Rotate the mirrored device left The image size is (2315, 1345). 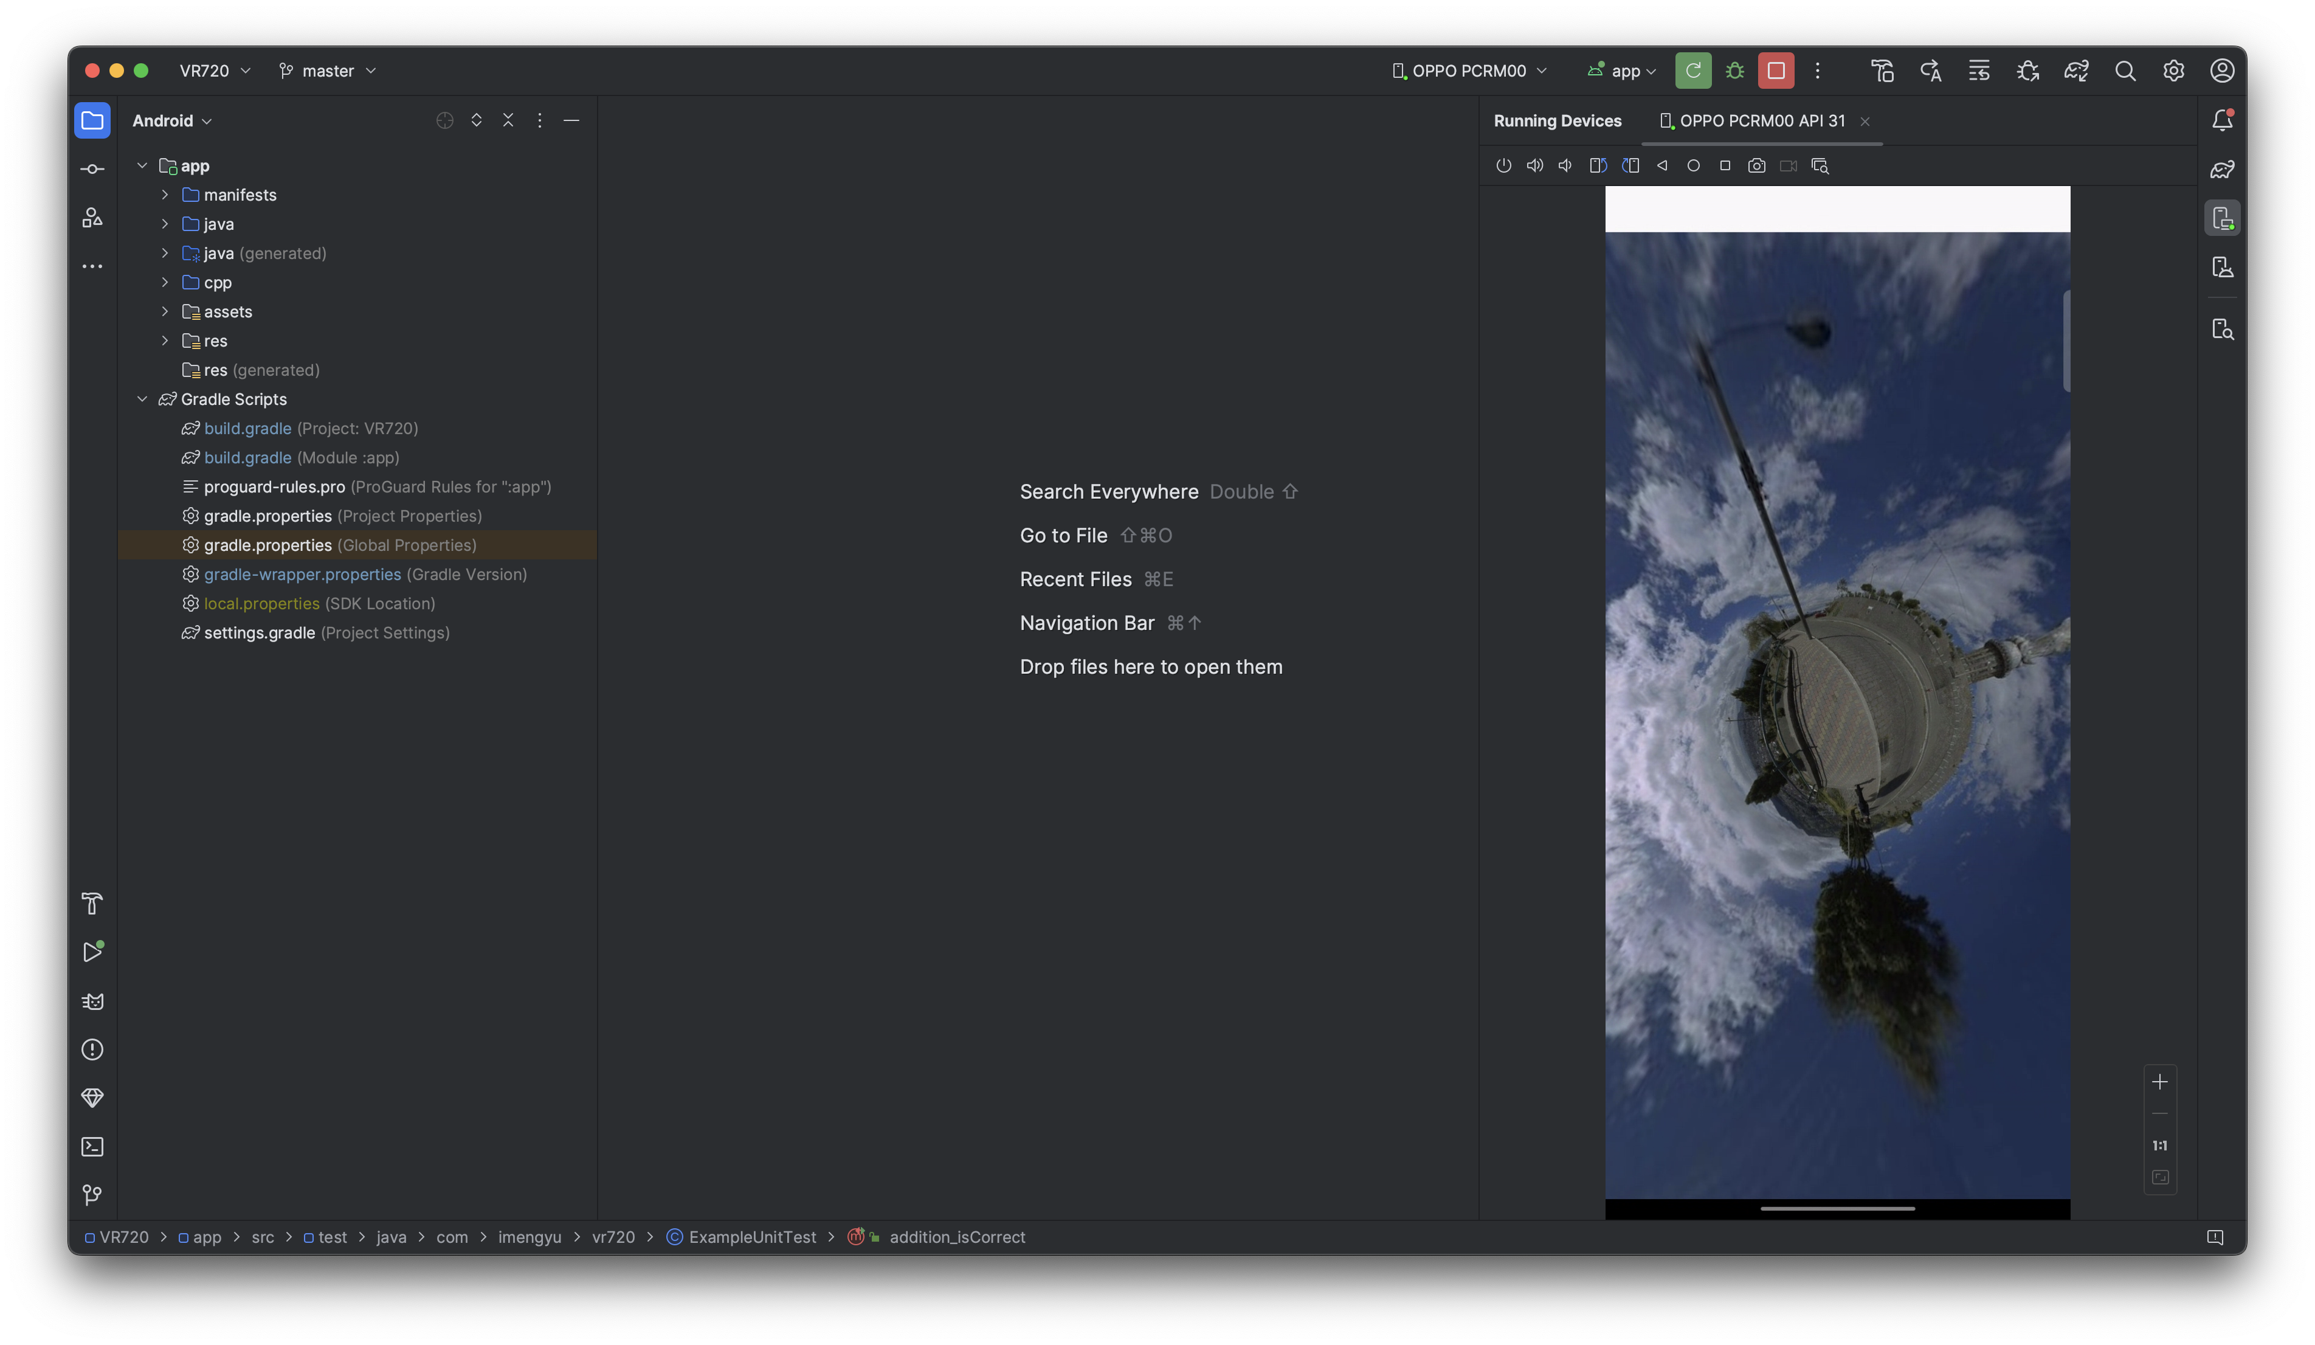click(x=1598, y=165)
